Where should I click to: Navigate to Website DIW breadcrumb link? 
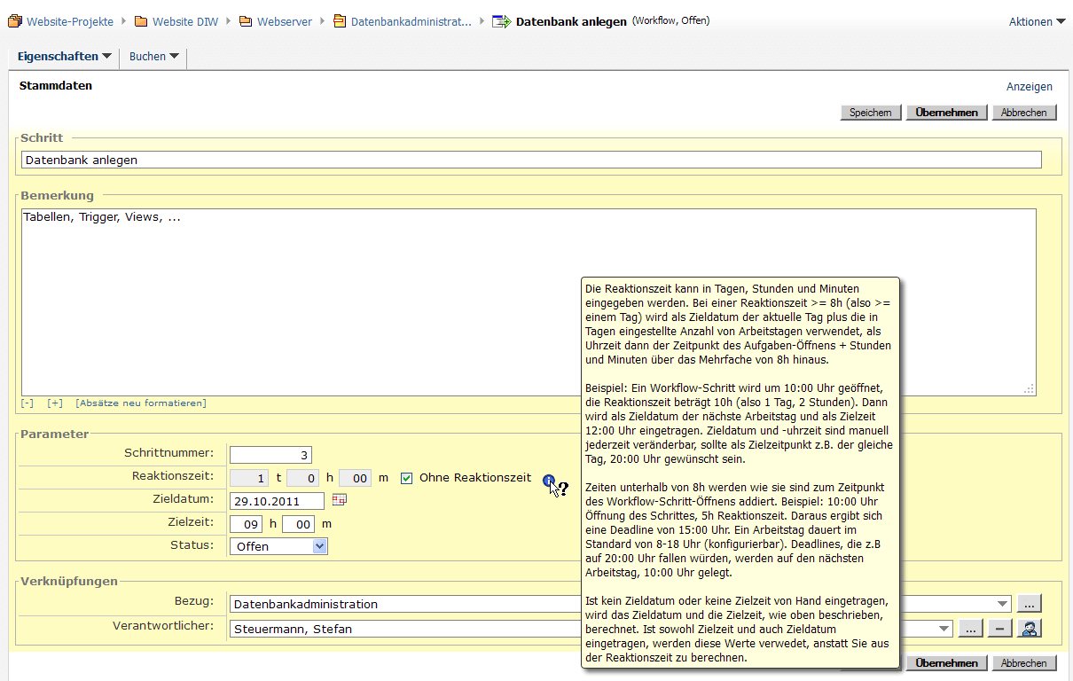(185, 21)
